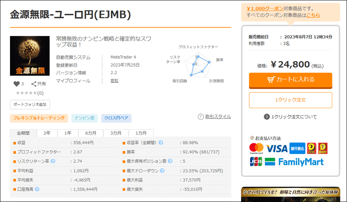Add item with カートに入れる button
The height and width of the screenshot is (202, 347).
pyautogui.click(x=290, y=80)
